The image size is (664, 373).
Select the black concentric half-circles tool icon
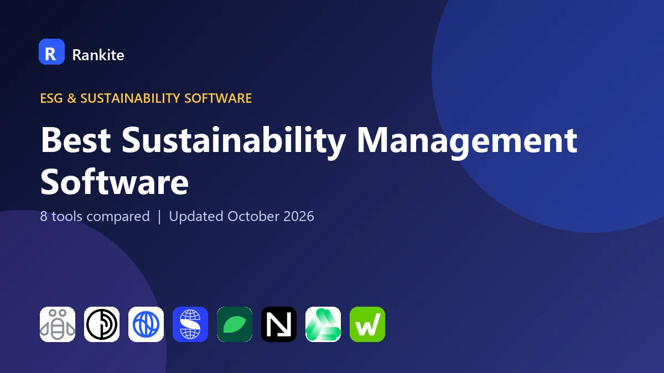coord(102,324)
